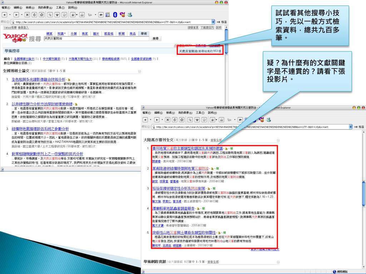Screen dimensions: 366x274
Task: Click 移至 Go button in upper browser window
Action: (x=222, y=22)
